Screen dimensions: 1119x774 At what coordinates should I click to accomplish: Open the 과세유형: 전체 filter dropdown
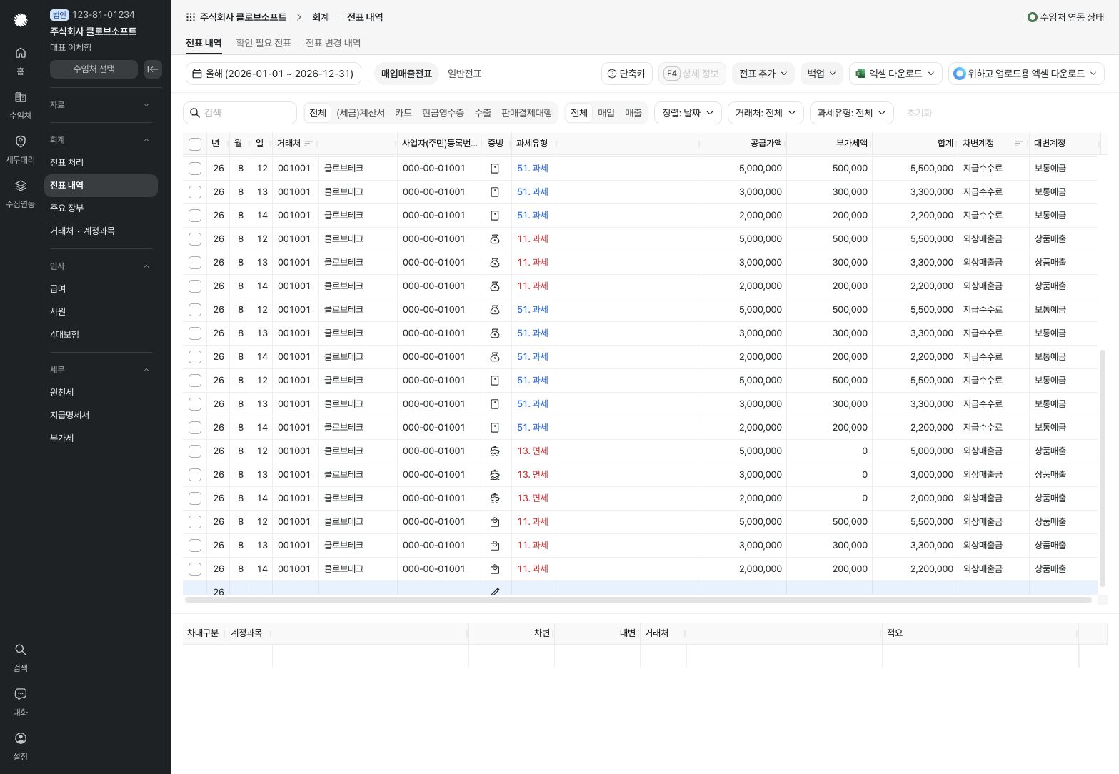click(x=852, y=113)
